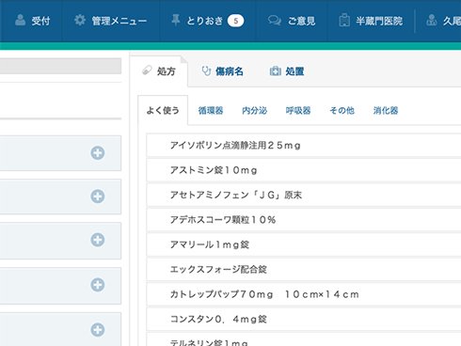Click the pin icon beside とりおき

point(176,20)
